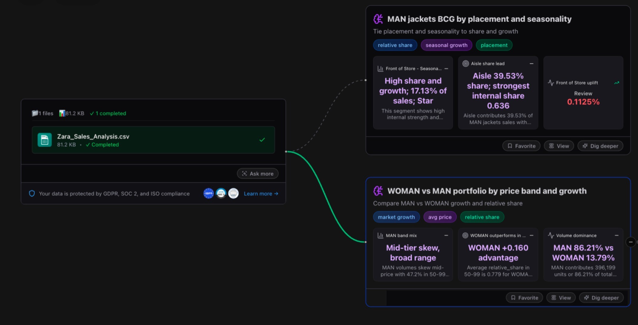Click the shield icon beside the data protection notice
The width and height of the screenshot is (638, 325).
32,193
